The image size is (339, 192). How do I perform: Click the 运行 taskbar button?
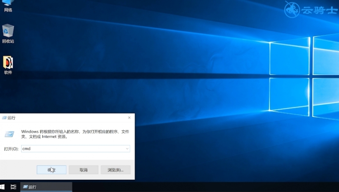(x=46, y=187)
